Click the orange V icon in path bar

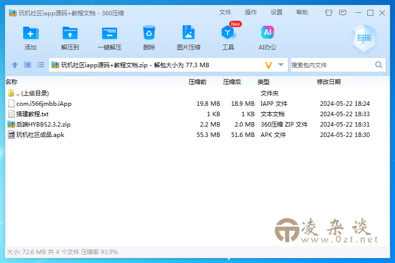click(269, 65)
